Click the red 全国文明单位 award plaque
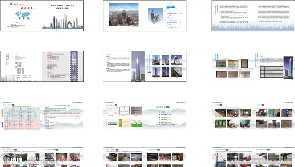 click(x=221, y=63)
